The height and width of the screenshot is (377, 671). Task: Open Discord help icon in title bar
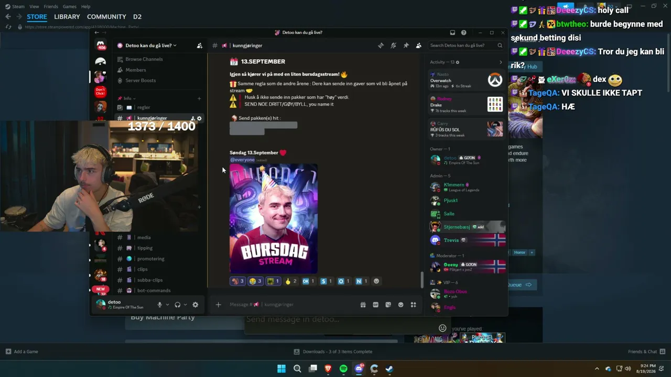point(463,32)
